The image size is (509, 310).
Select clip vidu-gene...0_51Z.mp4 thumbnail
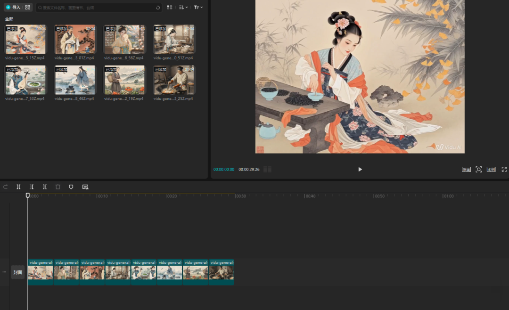(x=173, y=39)
